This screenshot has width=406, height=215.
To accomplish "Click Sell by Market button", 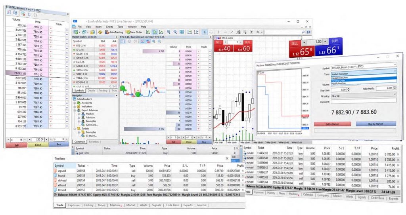I will coord(332,124).
